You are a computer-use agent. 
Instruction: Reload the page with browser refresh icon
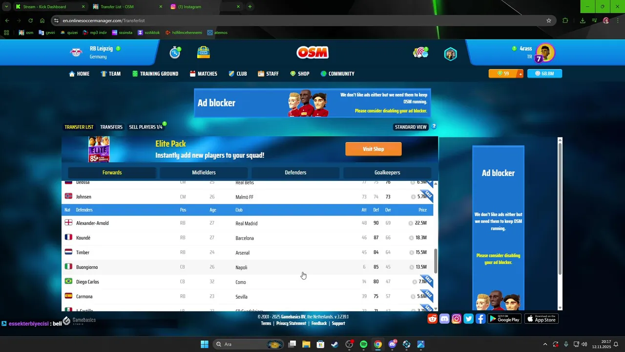(30, 21)
